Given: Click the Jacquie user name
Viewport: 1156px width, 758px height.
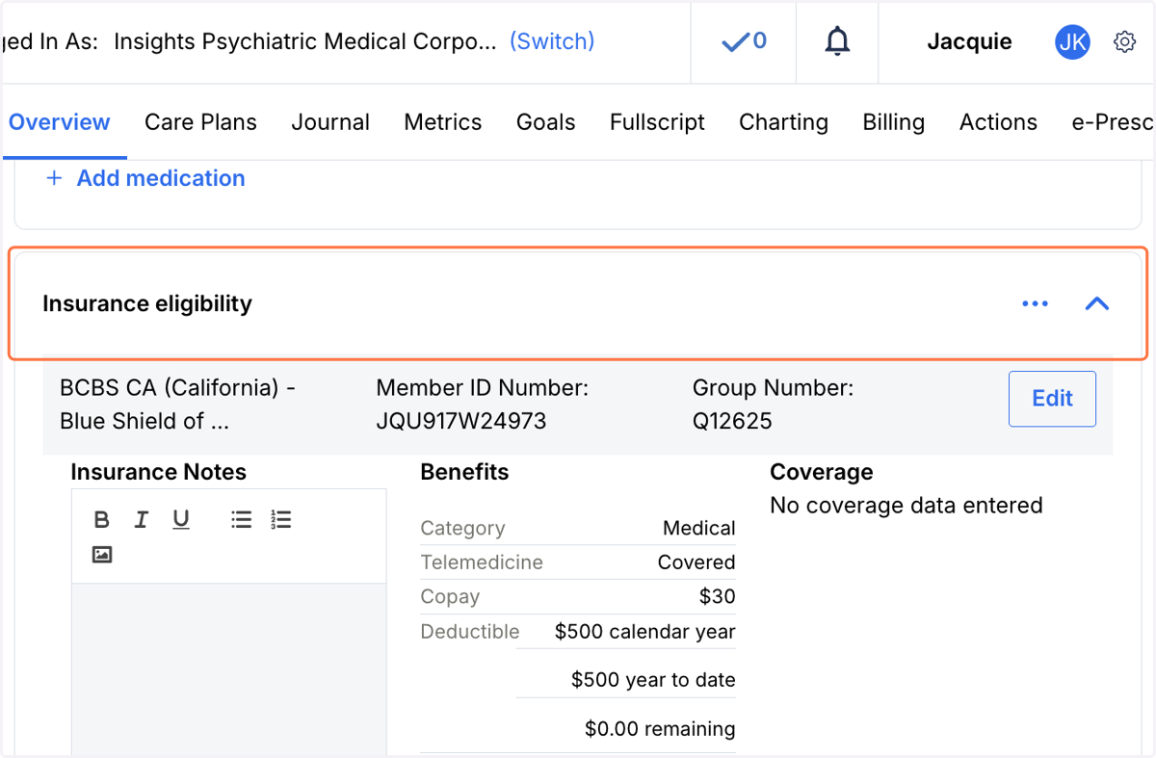Looking at the screenshot, I should click(969, 41).
